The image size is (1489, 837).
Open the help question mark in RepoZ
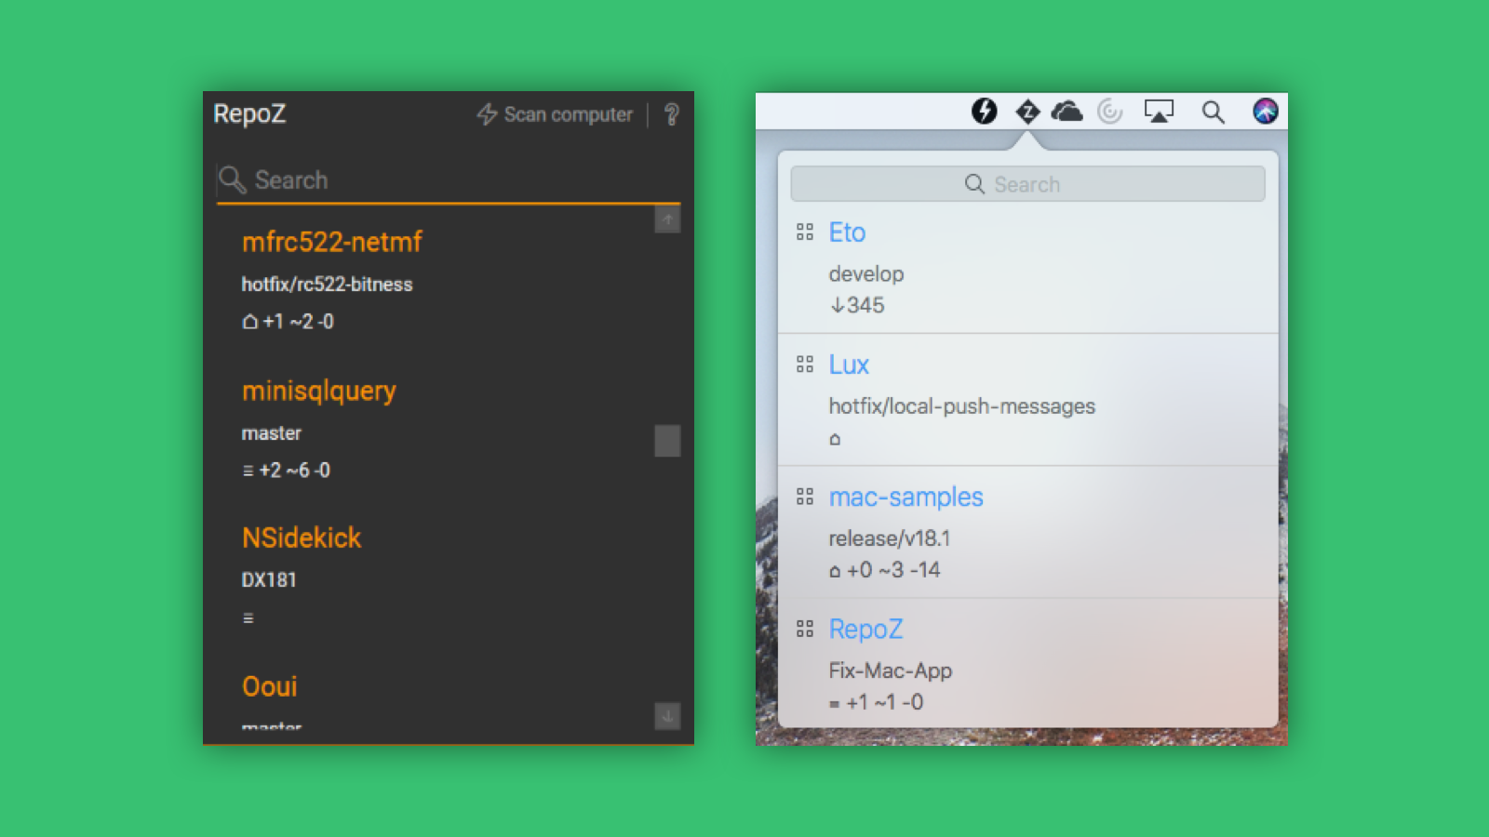pos(672,114)
